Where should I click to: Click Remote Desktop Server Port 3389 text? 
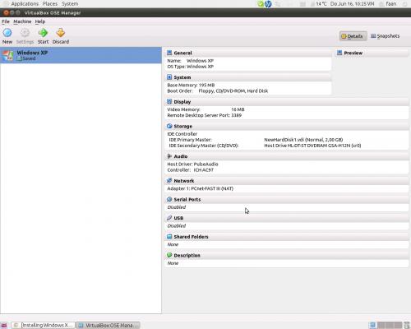204,115
